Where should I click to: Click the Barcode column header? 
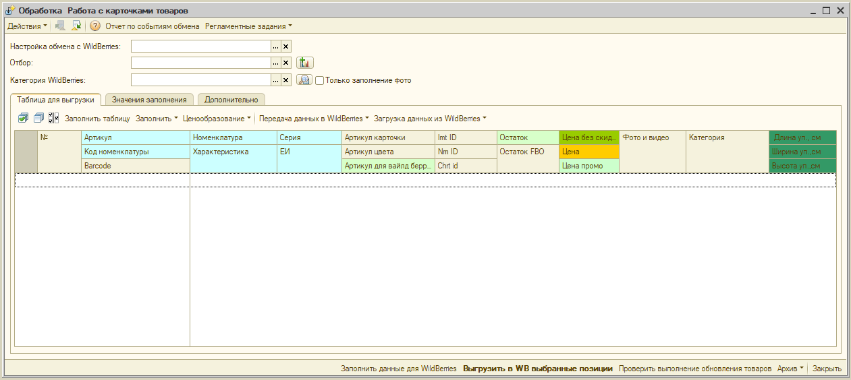(x=136, y=166)
